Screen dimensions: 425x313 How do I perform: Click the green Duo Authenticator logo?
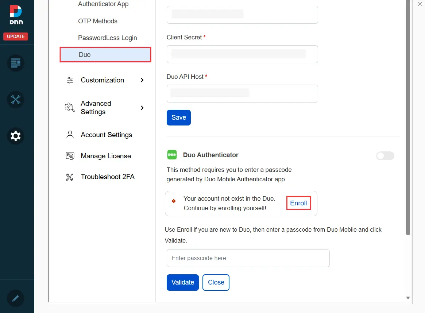[172, 155]
